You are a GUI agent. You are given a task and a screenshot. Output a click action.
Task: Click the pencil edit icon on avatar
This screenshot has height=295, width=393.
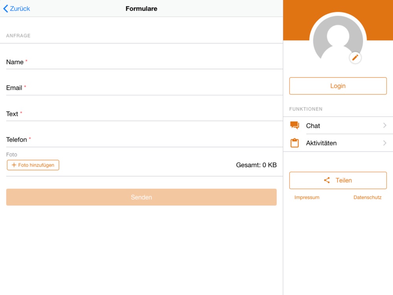click(x=355, y=58)
